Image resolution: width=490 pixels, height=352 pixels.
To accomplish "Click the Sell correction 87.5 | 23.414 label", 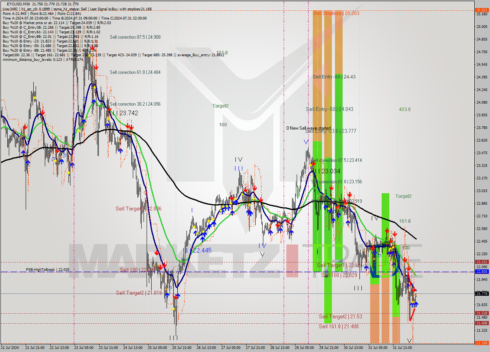I will [337, 160].
